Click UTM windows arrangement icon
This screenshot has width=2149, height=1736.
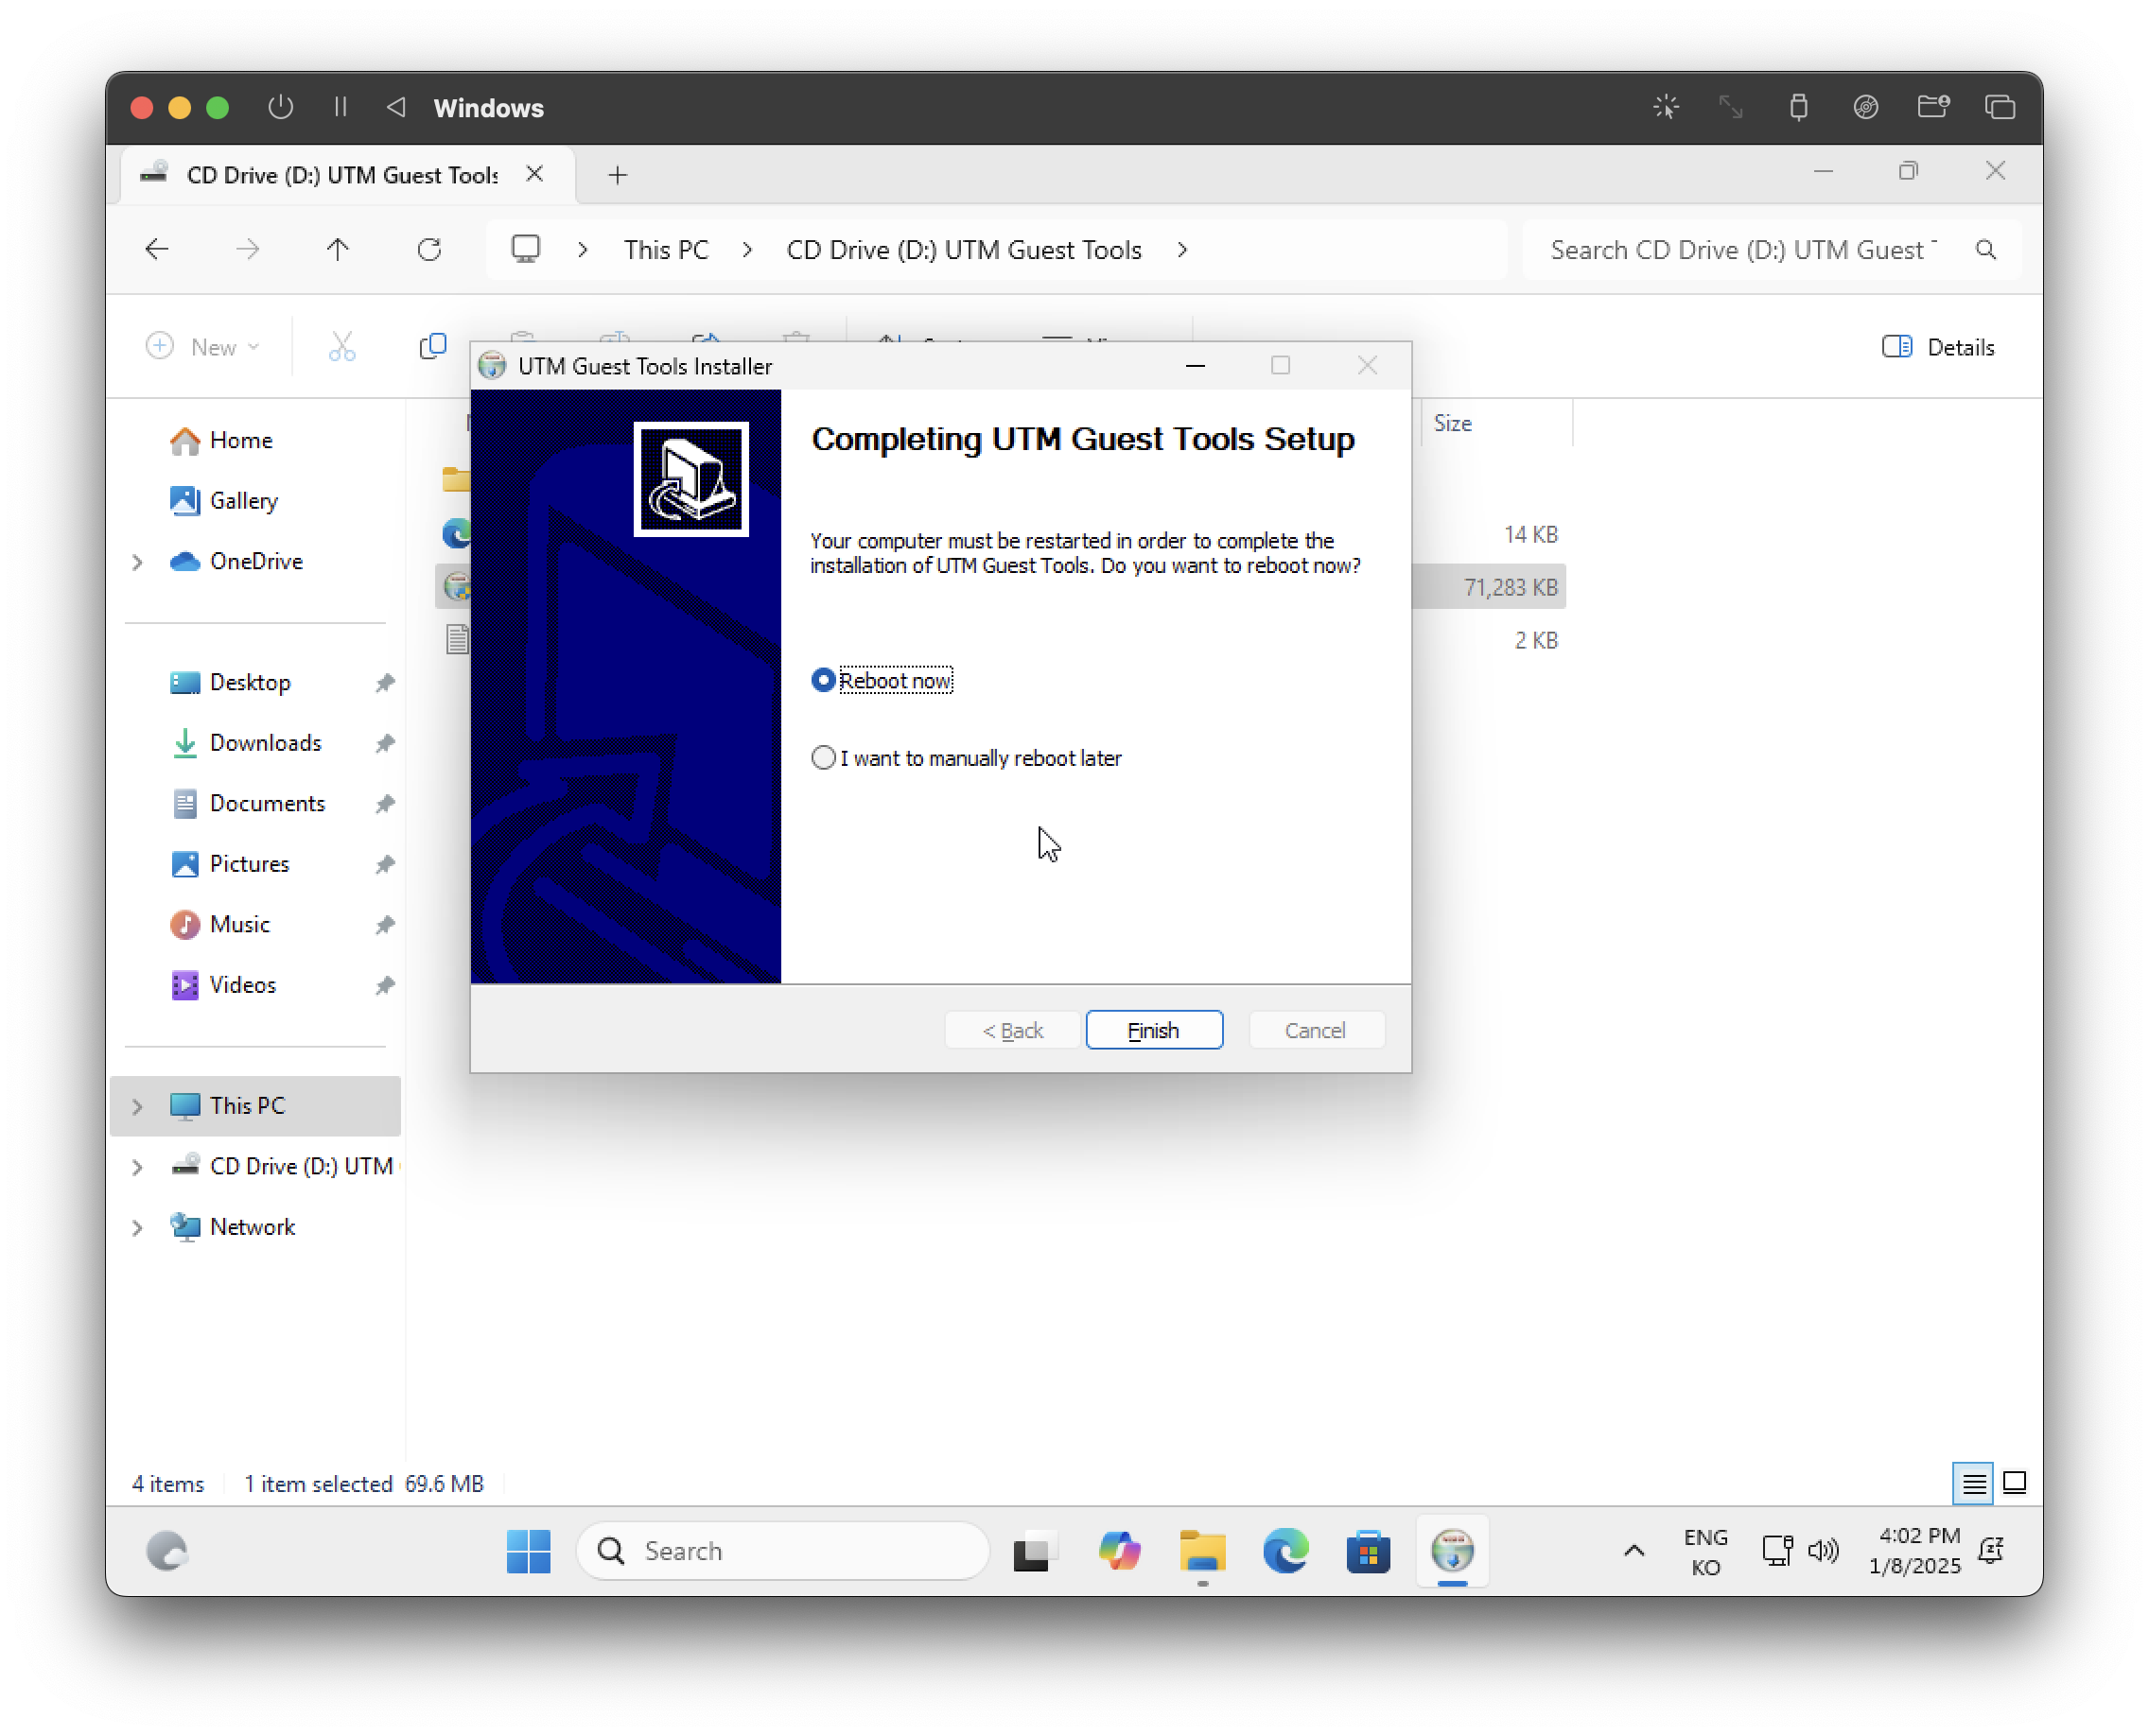click(2000, 107)
